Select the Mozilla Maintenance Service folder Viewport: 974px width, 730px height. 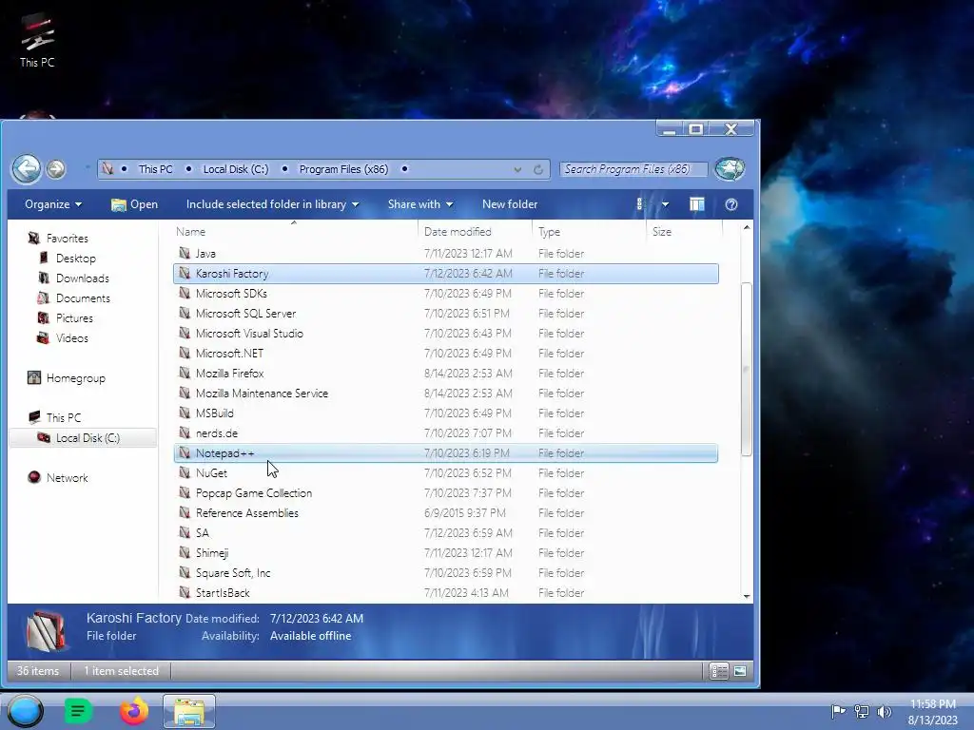(446, 393)
